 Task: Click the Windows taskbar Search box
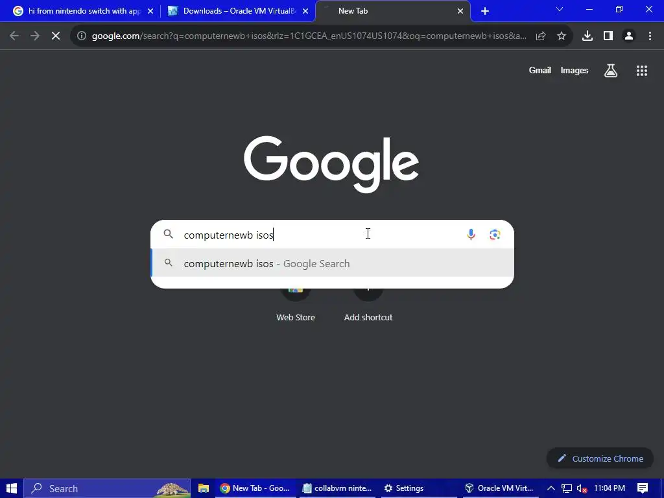(107, 488)
